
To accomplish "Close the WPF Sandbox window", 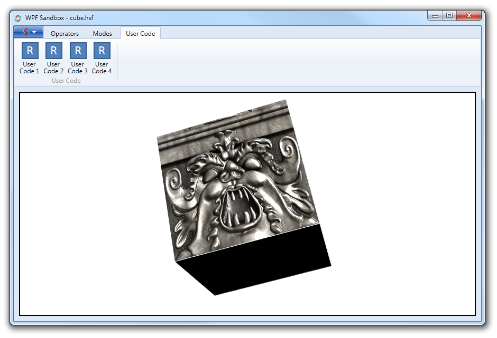I will tap(468, 16).
